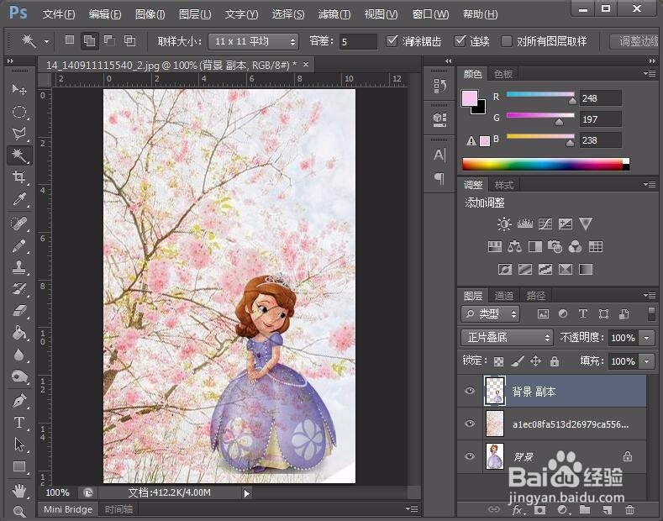Hide the a1ec08fa513d26979ca556 layer
Screen dimensions: 663x521
point(470,424)
